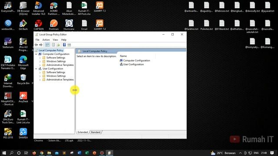The height and width of the screenshot is (156, 278).
Task: Open Chrome from the taskbar
Action: click(42, 153)
